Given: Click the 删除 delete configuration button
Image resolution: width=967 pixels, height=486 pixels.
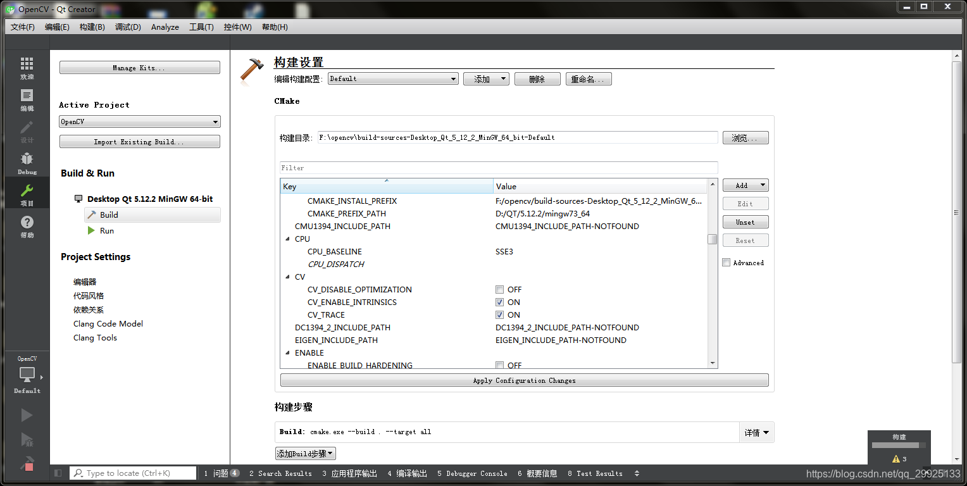Looking at the screenshot, I should click(537, 79).
